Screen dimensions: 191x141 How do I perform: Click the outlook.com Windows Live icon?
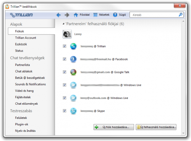point(73,98)
